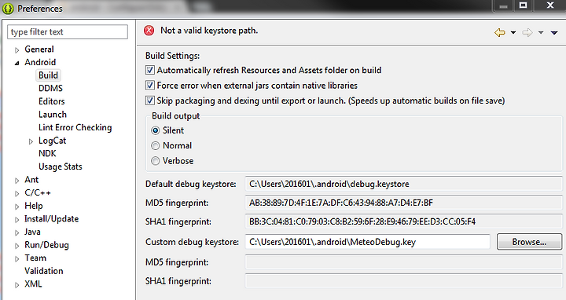
Task: Select the Normal build output option
Action: coord(155,145)
